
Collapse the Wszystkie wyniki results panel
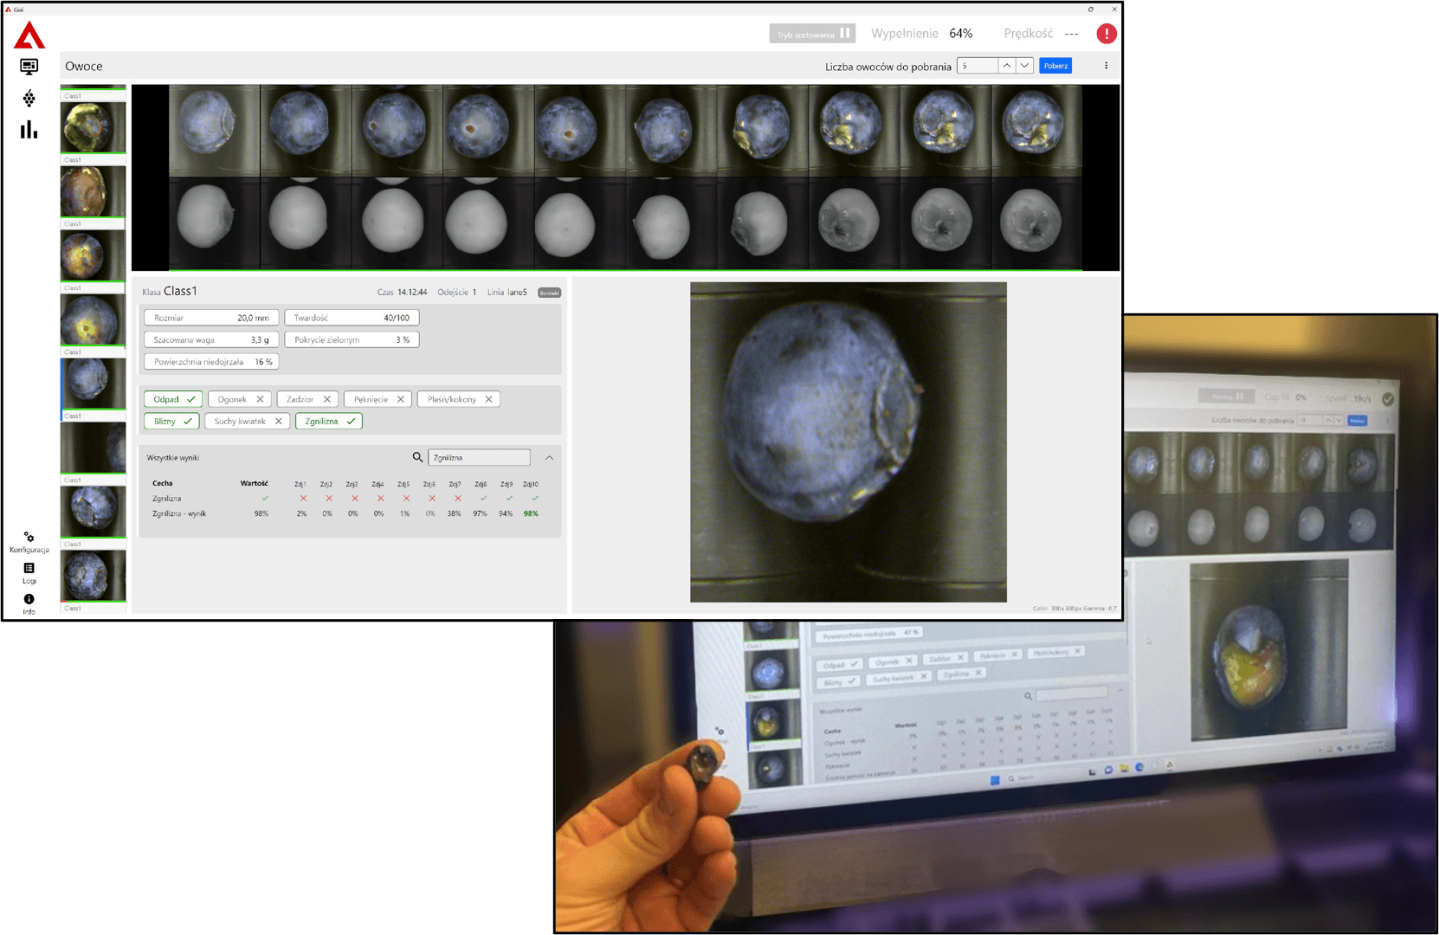(549, 457)
